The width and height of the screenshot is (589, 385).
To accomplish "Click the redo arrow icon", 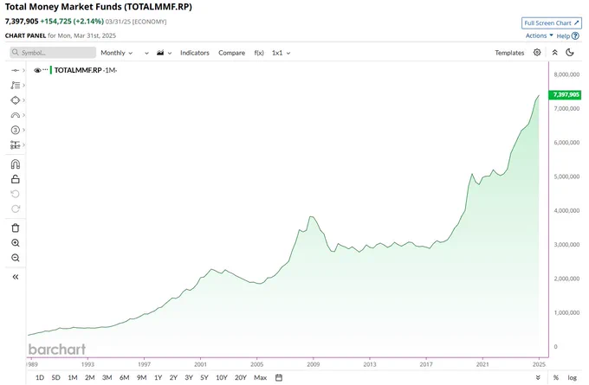I will 16,209.
